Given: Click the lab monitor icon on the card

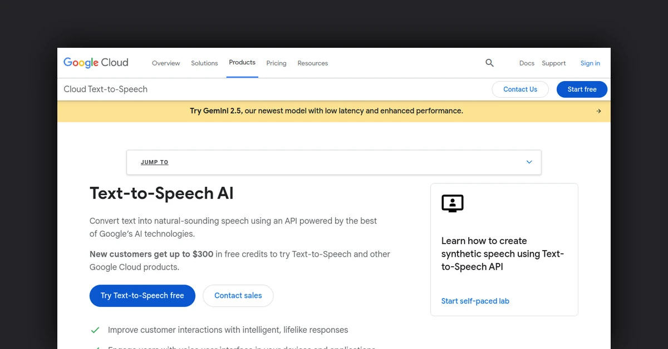Looking at the screenshot, I should coord(452,203).
